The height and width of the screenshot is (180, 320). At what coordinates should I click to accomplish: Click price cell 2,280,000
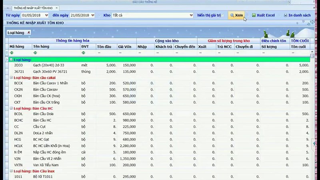coord(127,146)
